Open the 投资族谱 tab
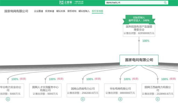The image size is (178, 103). [50, 11]
